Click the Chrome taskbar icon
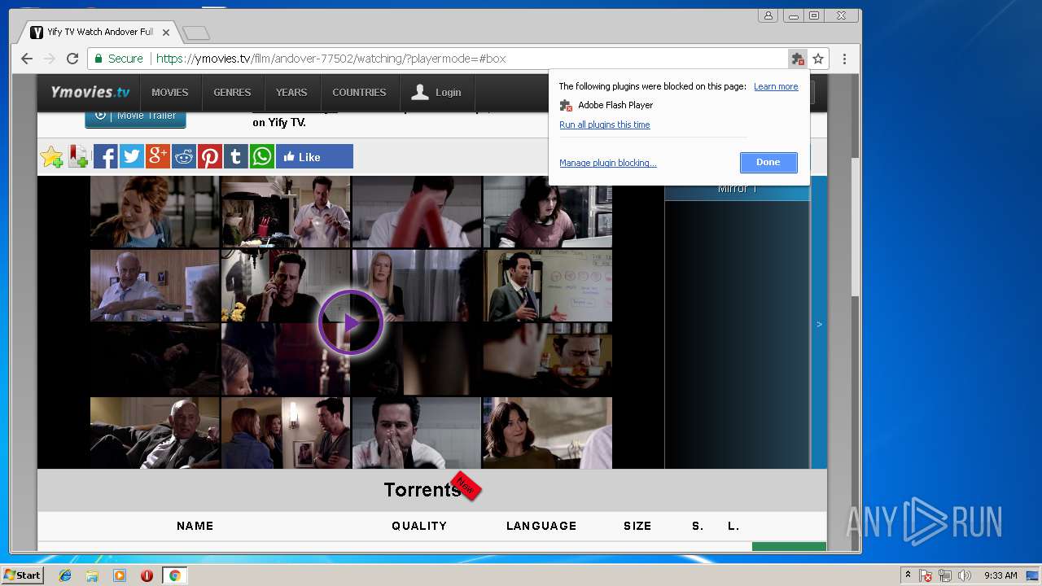Viewport: 1042px width, 586px height. [174, 575]
